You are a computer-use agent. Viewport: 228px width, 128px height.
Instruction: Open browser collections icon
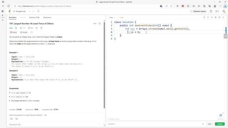pos(204,6)
